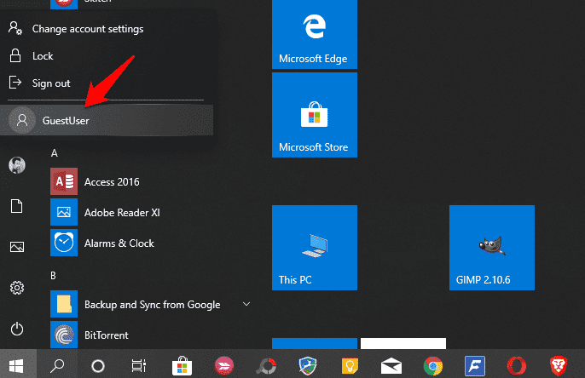Click the user profile picture in sidebar
The width and height of the screenshot is (585, 378).
coord(17,165)
